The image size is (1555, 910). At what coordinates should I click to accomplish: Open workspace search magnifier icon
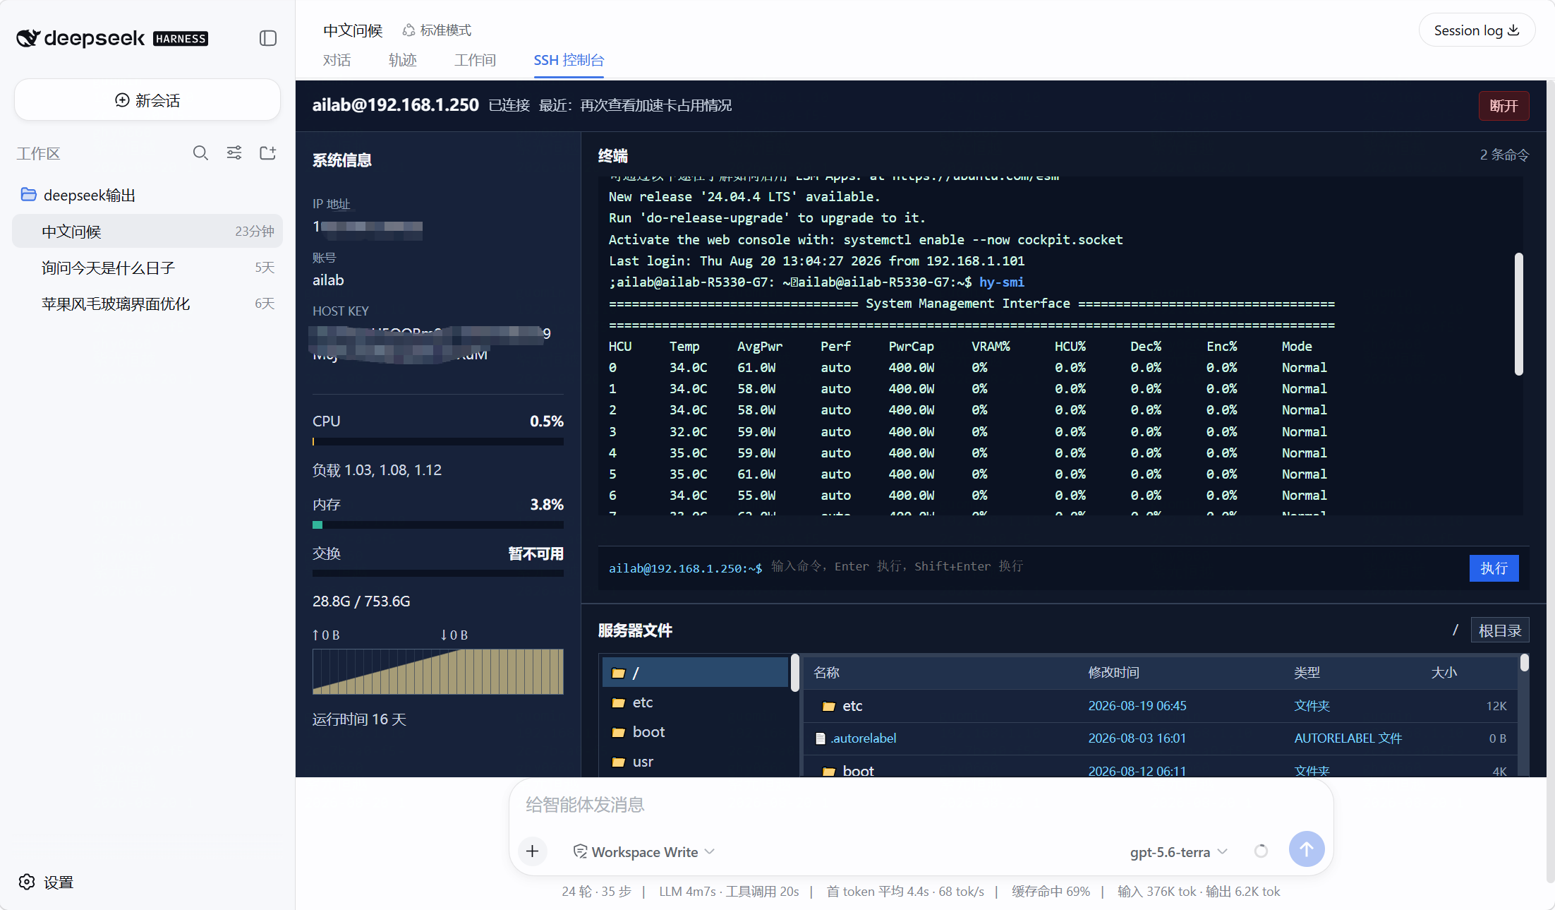200,153
